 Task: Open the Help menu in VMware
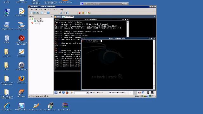[x=62, y=10]
